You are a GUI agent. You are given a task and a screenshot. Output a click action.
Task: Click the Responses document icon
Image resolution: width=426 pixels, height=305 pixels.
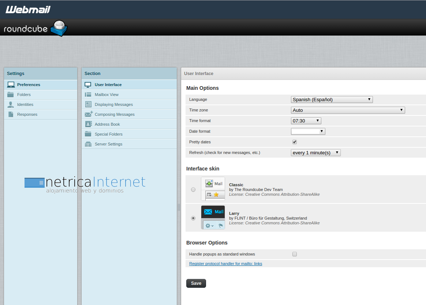point(11,114)
